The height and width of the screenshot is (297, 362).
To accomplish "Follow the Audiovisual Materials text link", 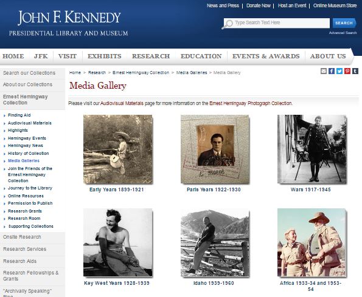I will click(x=122, y=103).
